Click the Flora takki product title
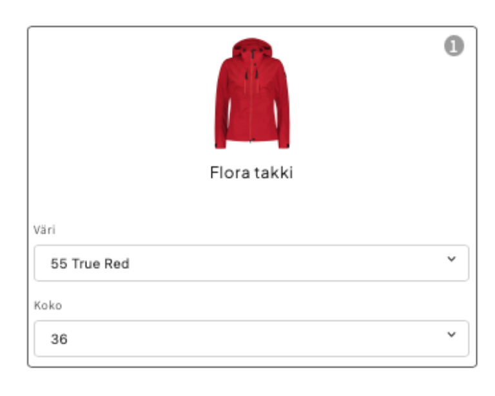The height and width of the screenshot is (396, 495). pyautogui.click(x=251, y=172)
